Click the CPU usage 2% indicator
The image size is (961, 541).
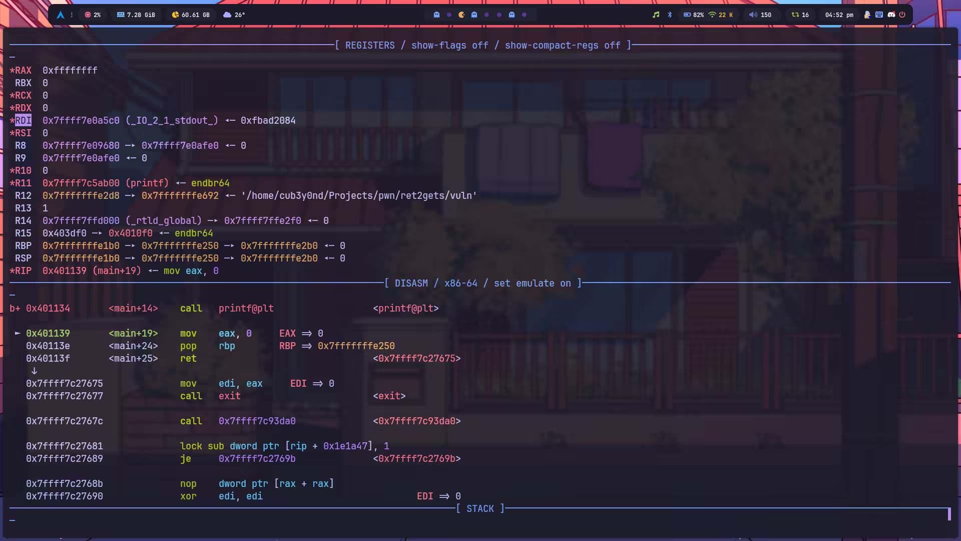tap(93, 15)
